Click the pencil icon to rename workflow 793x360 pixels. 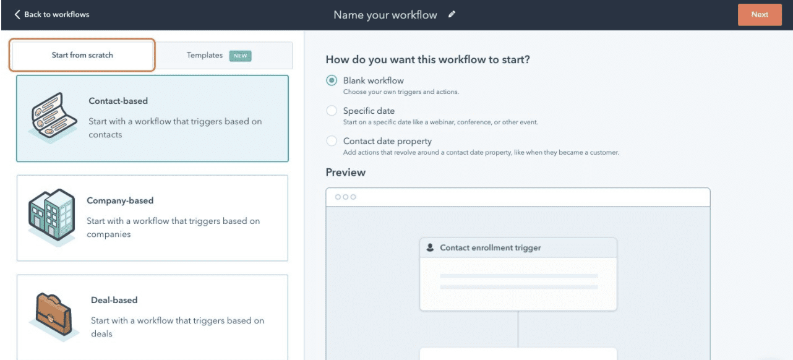point(452,15)
